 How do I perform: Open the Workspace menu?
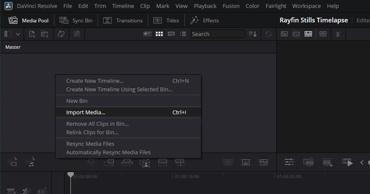pos(306,6)
